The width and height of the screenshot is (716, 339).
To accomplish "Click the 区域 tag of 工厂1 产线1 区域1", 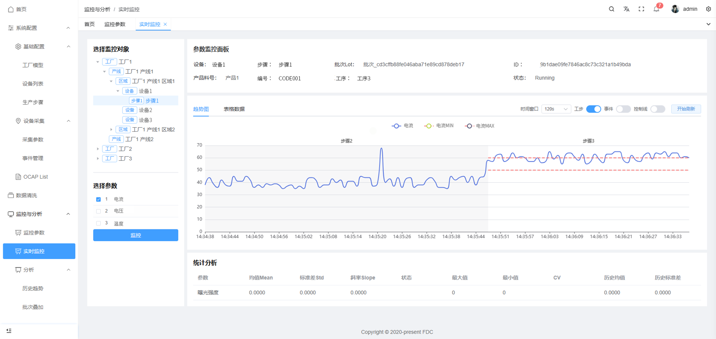I will [x=123, y=81].
